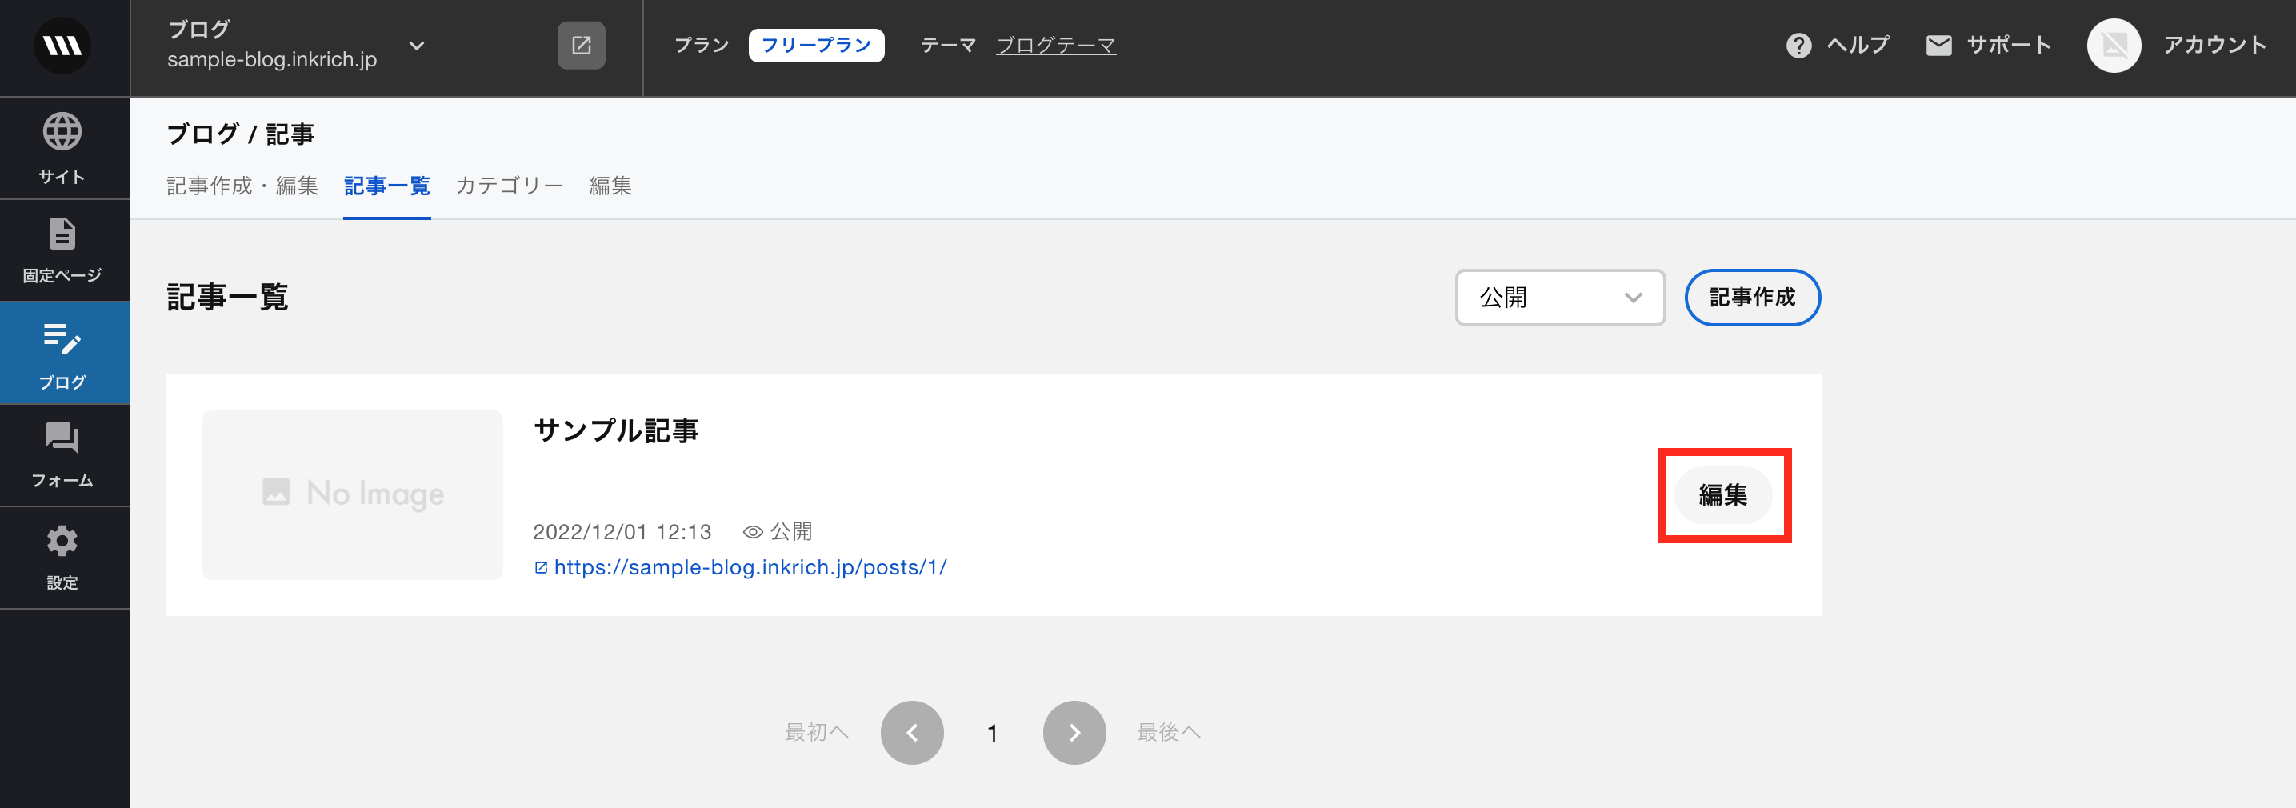This screenshot has width=2296, height=808.
Task: Click the サポート mail icon
Action: click(1938, 46)
